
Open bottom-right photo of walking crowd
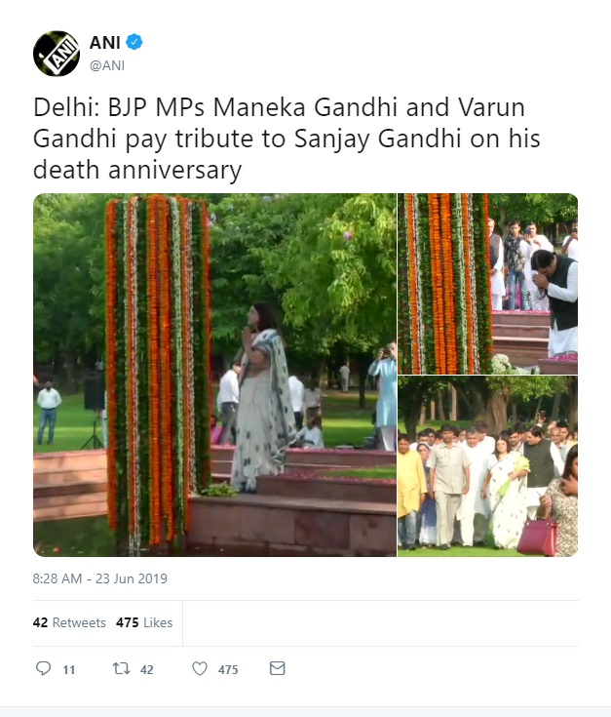[487, 466]
